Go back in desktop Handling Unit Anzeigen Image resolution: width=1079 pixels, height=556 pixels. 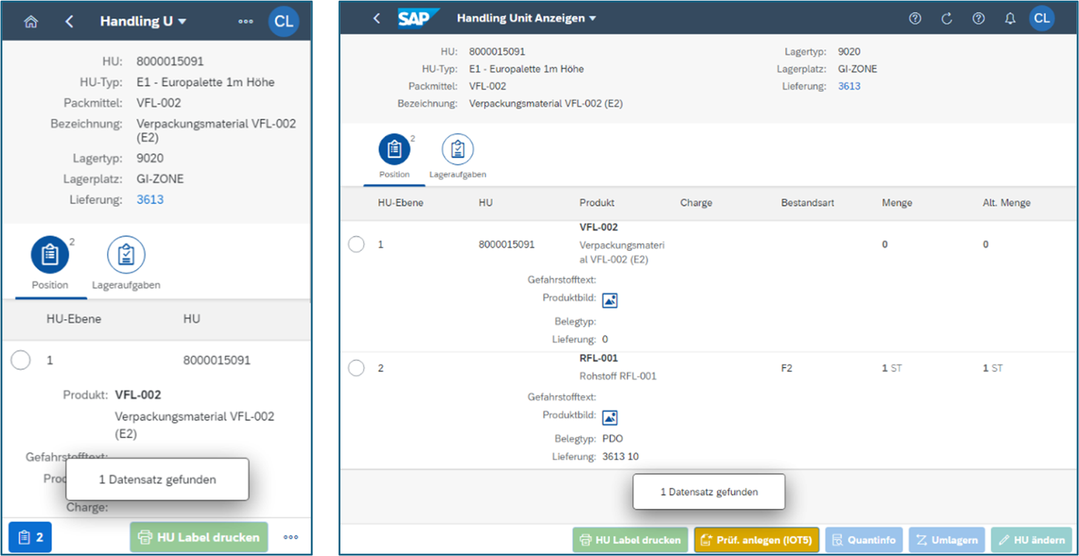click(x=377, y=18)
